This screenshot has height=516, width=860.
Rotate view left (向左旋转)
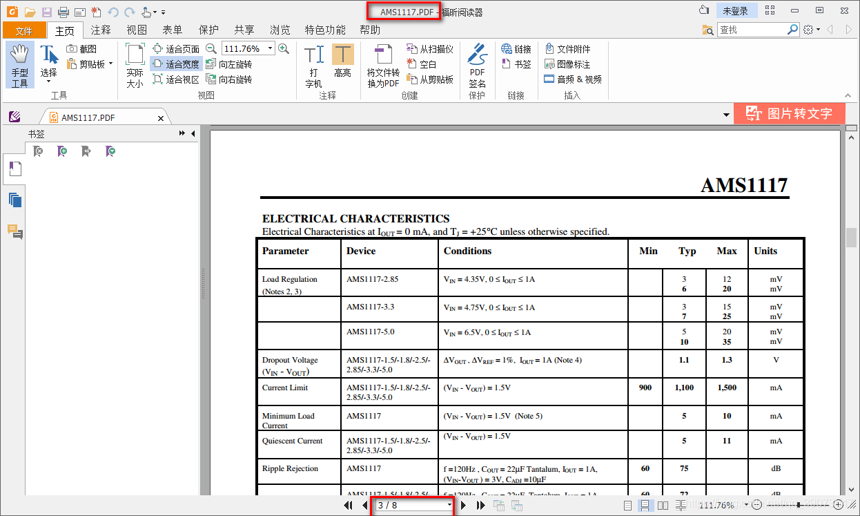point(229,64)
